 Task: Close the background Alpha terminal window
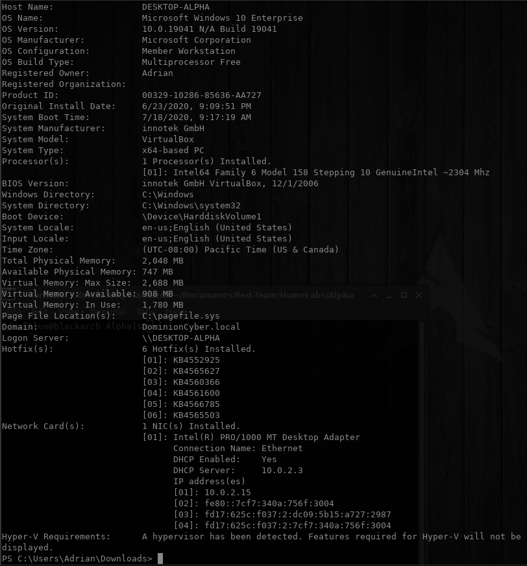(x=419, y=295)
